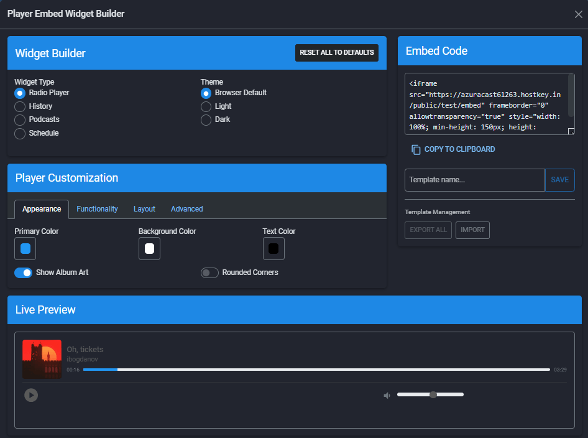Image resolution: width=588 pixels, height=438 pixels.
Task: Select the Schedule widget type
Action: tap(20, 133)
